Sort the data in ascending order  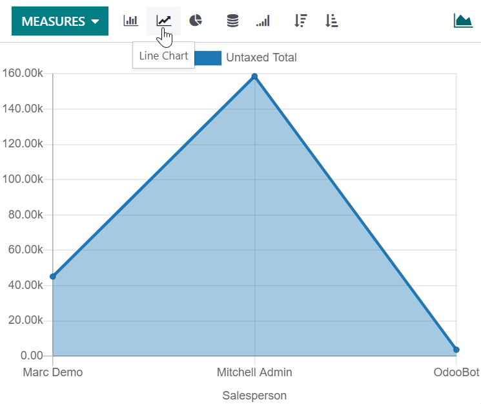[x=332, y=21]
